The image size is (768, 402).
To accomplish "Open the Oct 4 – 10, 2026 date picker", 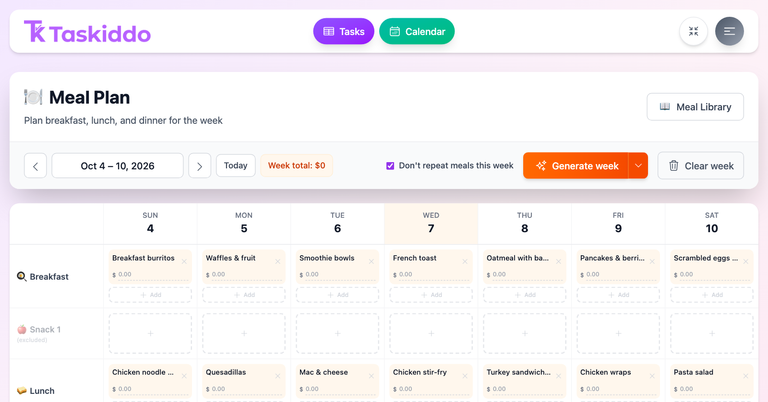I will tap(118, 166).
